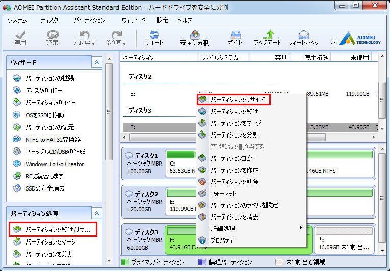The image size is (390, 271).
Task: Choose パーティションを作成 in context menu
Action: 252,170
